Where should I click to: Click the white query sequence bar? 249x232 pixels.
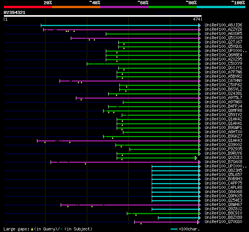pyautogui.click(x=103, y=16)
